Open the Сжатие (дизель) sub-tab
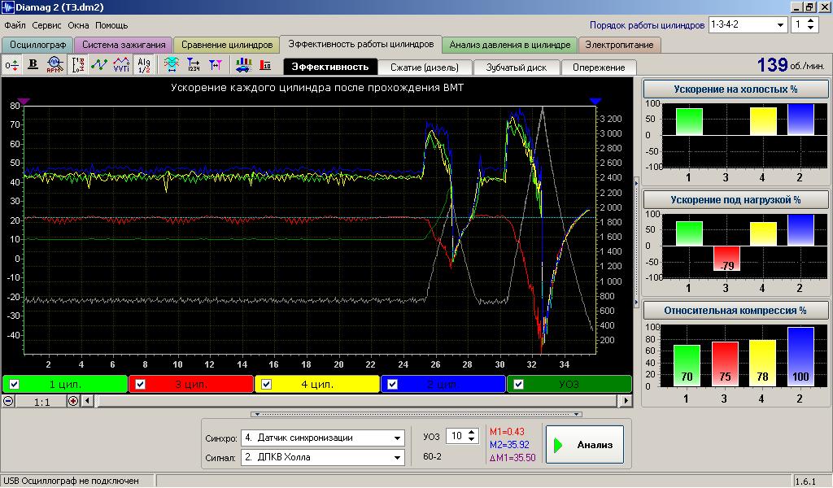833x488 pixels. click(425, 68)
